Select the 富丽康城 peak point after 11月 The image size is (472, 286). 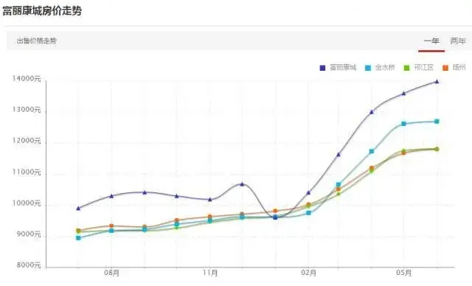242,184
